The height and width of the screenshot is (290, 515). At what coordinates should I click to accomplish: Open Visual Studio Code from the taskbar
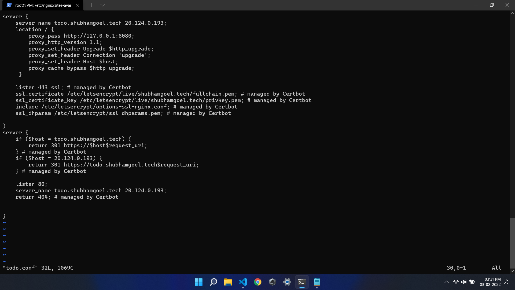point(243,282)
